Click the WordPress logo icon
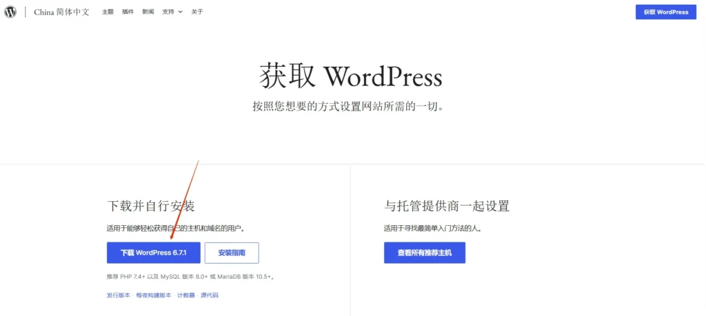The width and height of the screenshot is (706, 316). pyautogui.click(x=10, y=12)
